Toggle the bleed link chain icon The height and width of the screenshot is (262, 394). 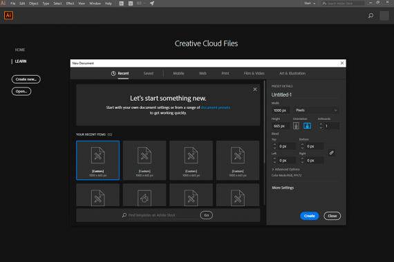[x=331, y=152]
